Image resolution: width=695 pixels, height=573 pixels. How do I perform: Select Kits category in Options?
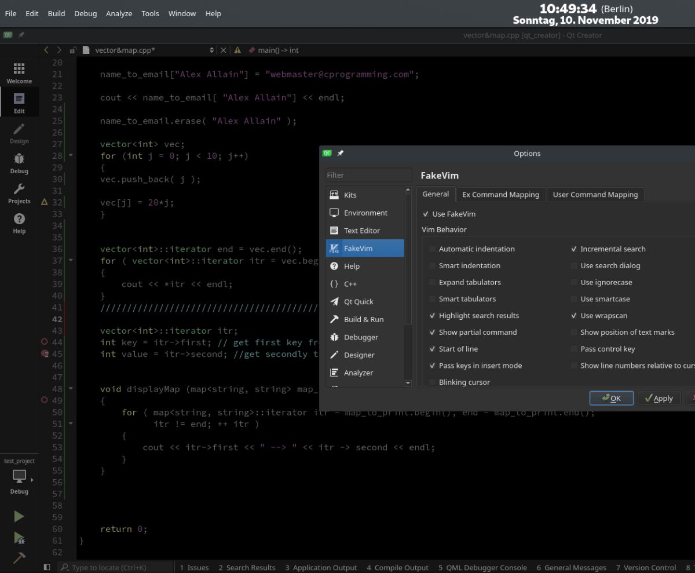[x=364, y=195]
